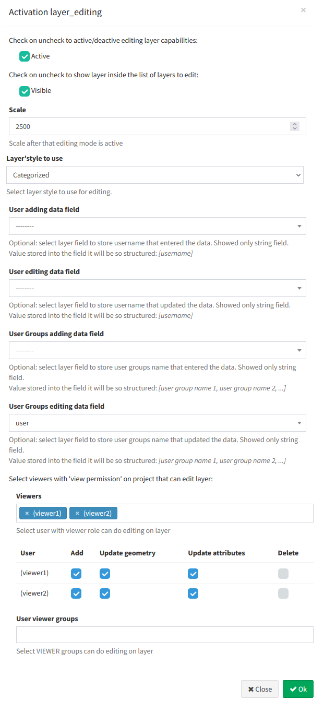Remove viewer1 tag from Viewers field

[x=27, y=514]
